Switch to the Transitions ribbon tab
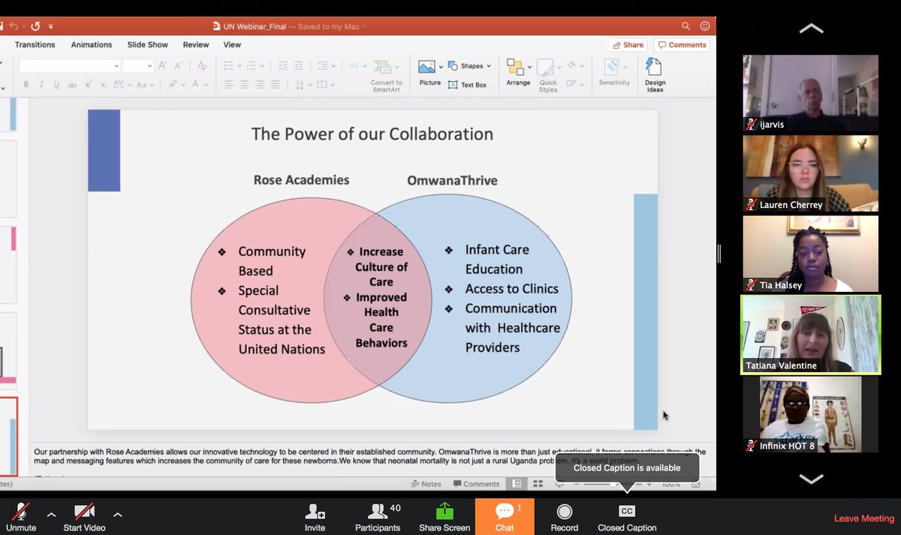This screenshot has width=901, height=535. coord(35,45)
